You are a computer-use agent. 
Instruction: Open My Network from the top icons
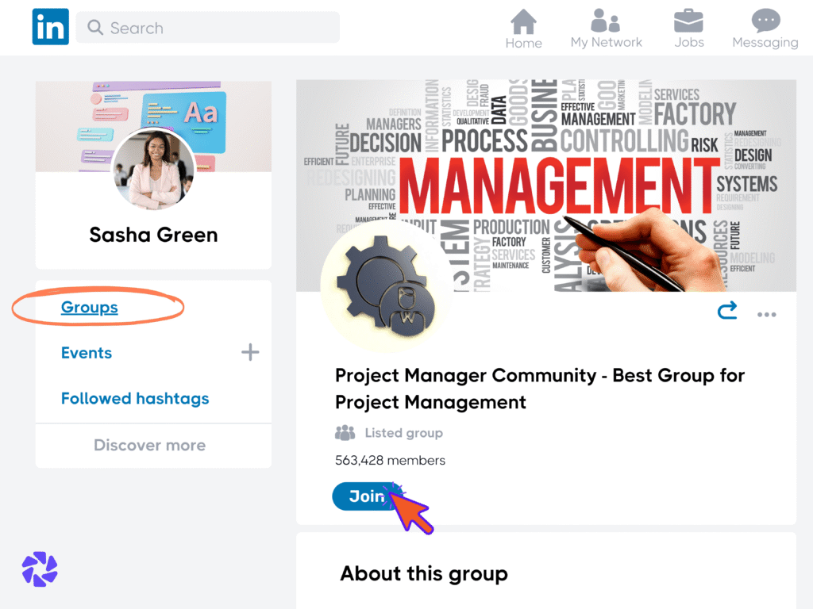pos(606,25)
